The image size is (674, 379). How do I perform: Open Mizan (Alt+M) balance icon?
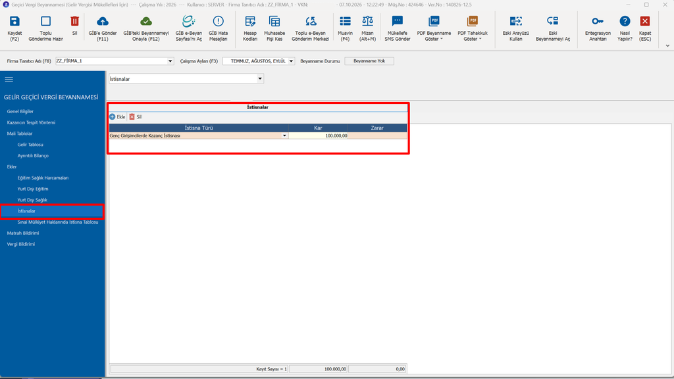(367, 22)
